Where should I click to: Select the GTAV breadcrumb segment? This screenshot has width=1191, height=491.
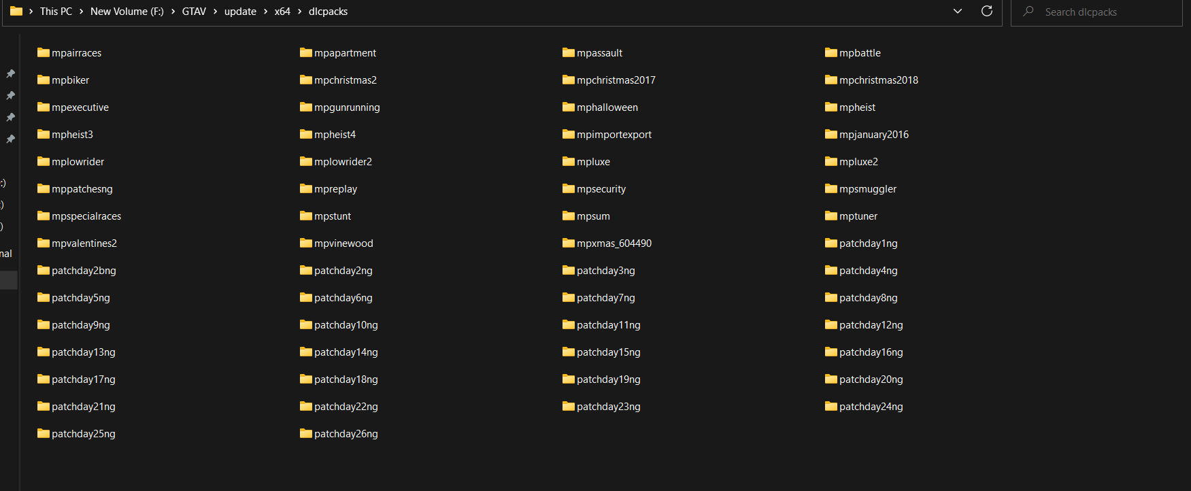click(x=194, y=12)
